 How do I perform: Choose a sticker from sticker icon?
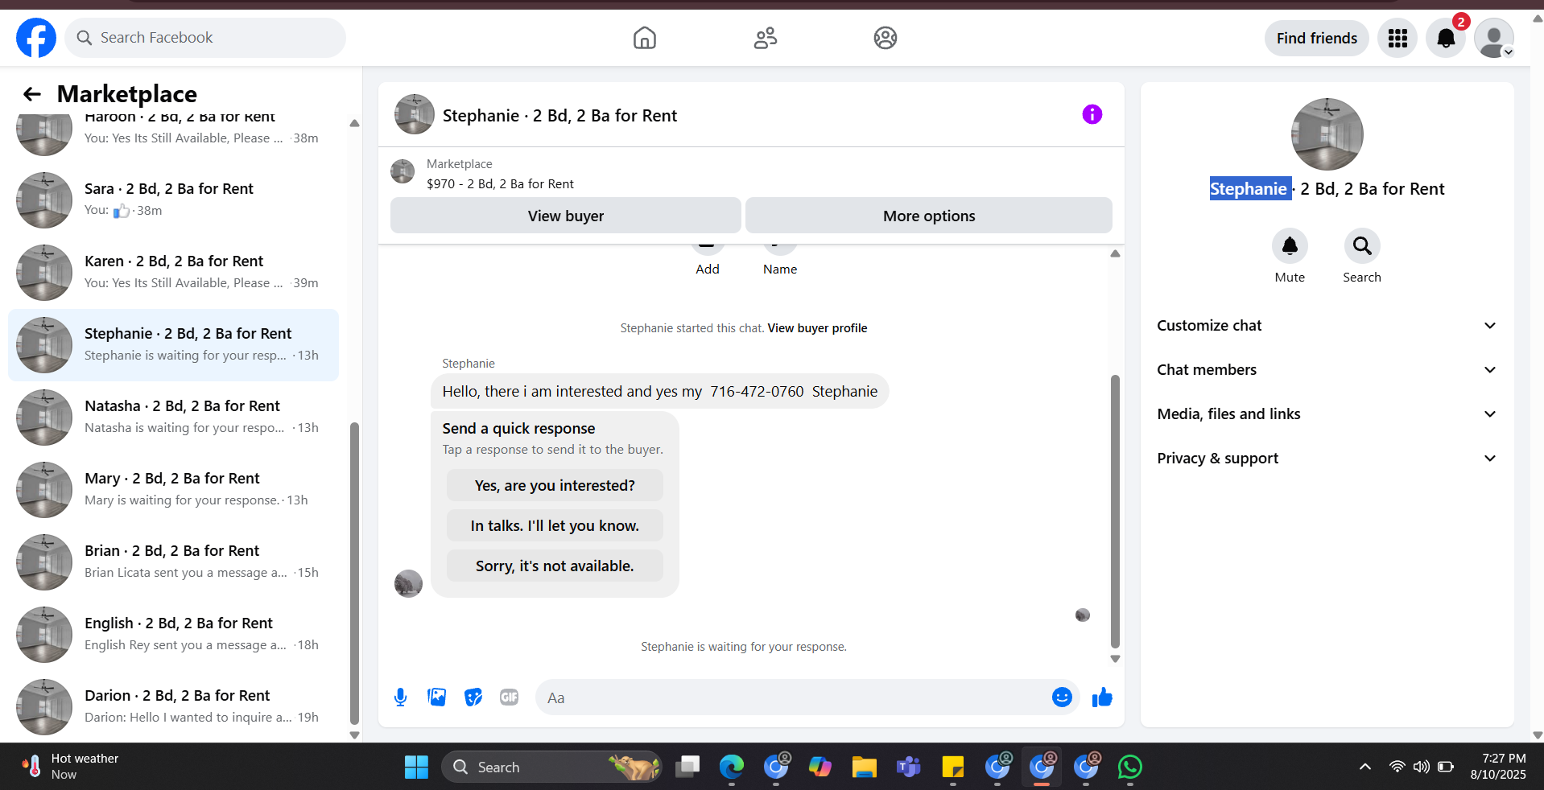pyautogui.click(x=473, y=697)
